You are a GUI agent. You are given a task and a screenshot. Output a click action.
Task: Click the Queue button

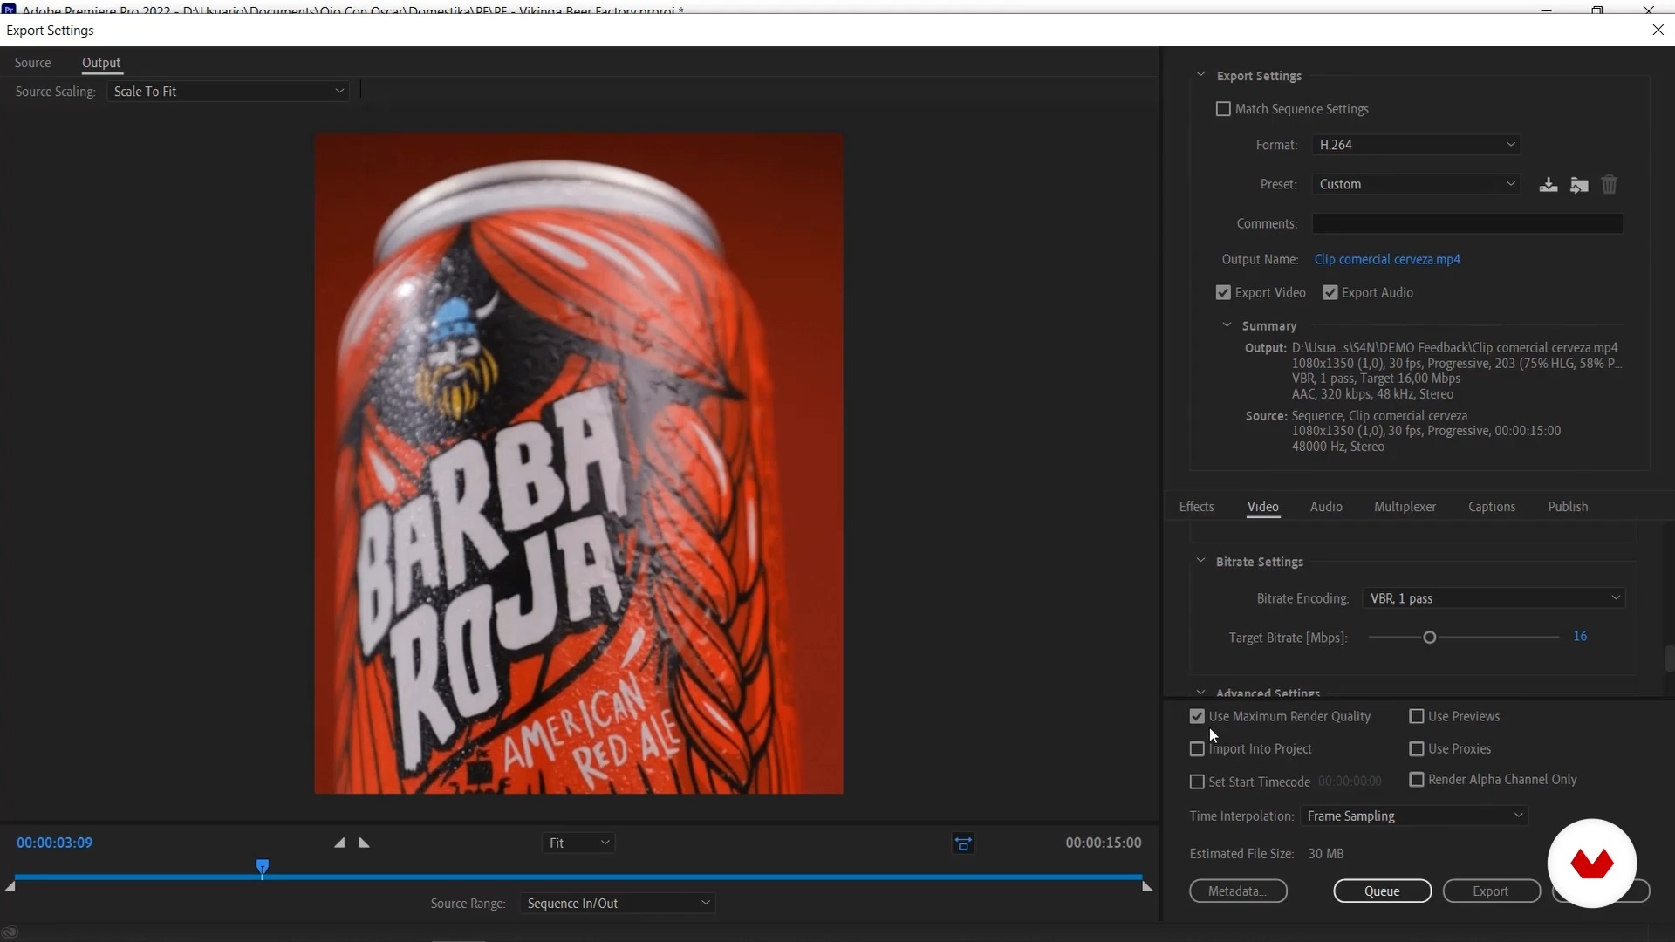[1382, 891]
